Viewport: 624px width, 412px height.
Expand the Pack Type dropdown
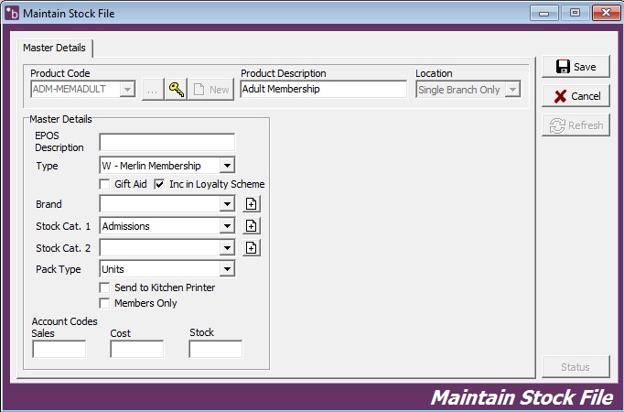[227, 269]
